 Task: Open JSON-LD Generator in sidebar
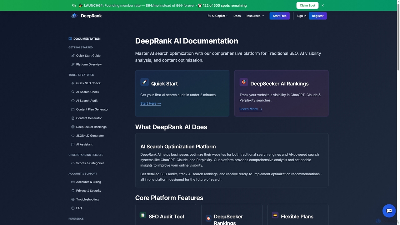[90, 136]
